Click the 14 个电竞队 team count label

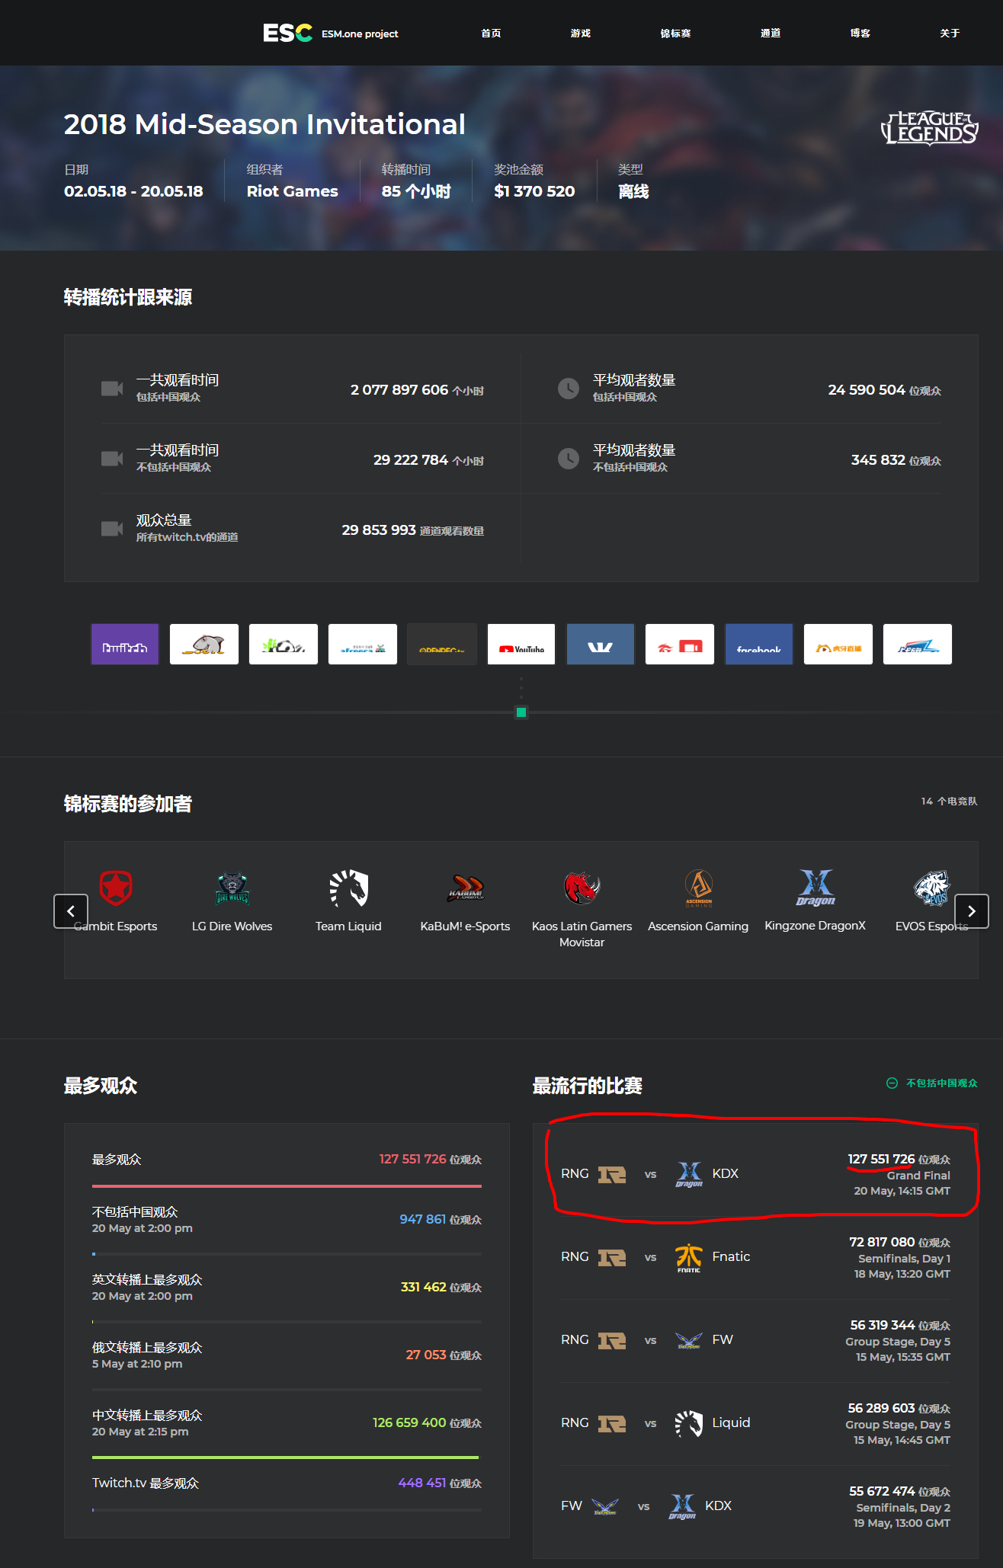pyautogui.click(x=949, y=802)
